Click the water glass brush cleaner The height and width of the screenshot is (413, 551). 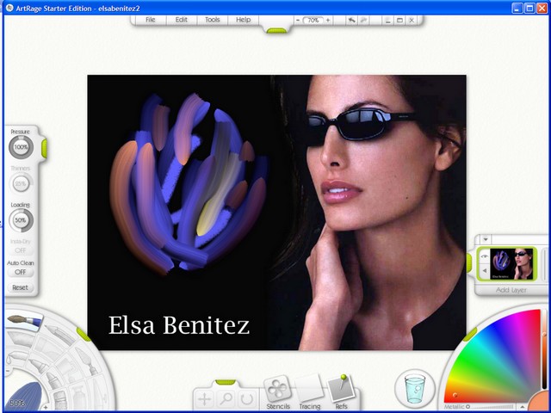click(x=415, y=388)
